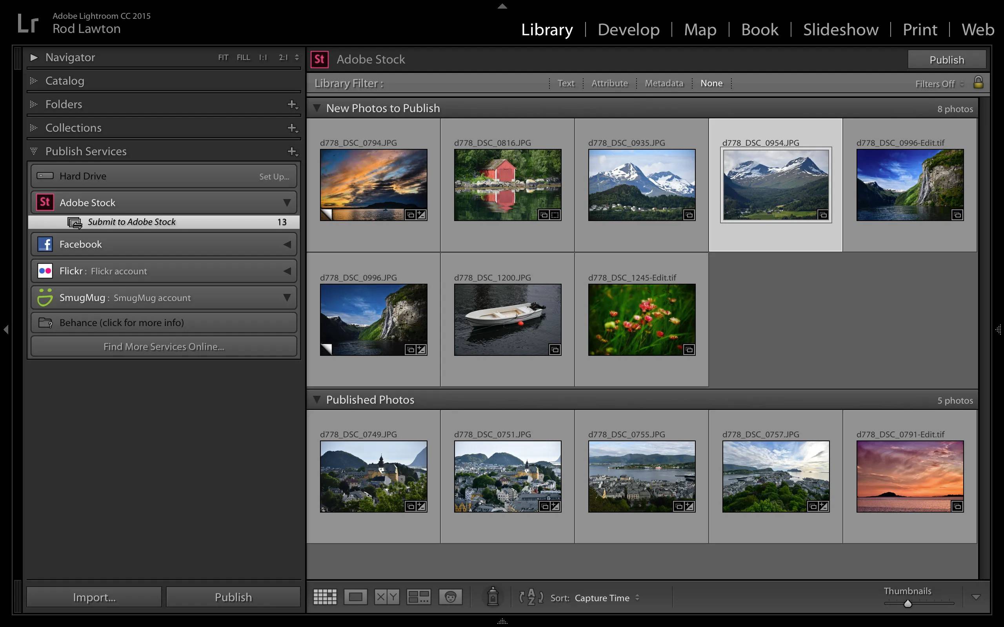Screen dimensions: 1004x627
Task: Open the Filters Off preset dropdown
Action: coord(939,84)
